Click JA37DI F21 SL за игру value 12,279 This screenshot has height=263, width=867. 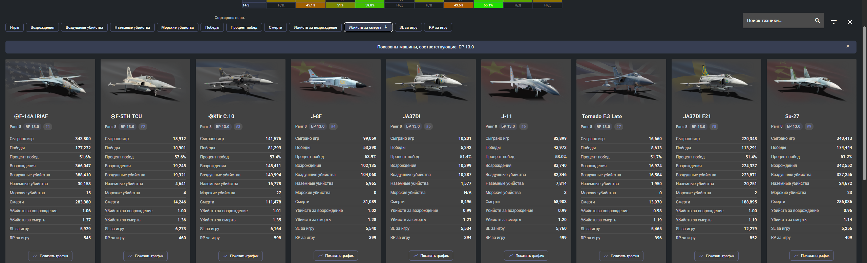[750, 229]
